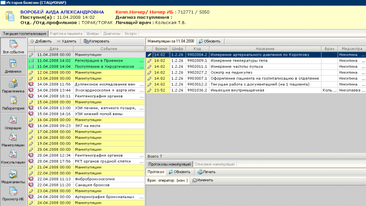This screenshot has width=366, height=206.
Task: Open ellipsis on УЗИ печени, желчного пузыря row
Action: (141, 108)
